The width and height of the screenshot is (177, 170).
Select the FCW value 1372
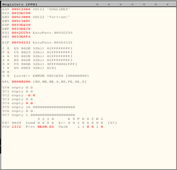click(x=16, y=127)
